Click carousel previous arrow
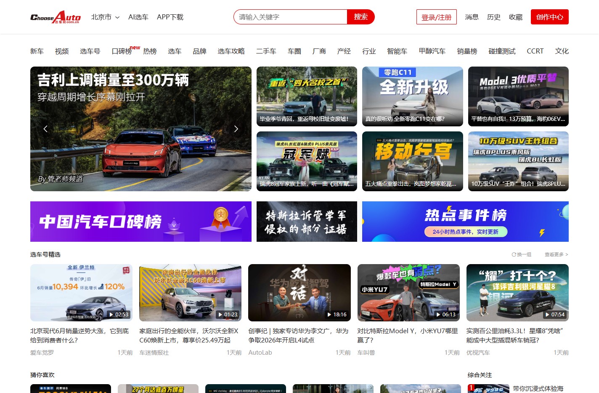Viewport: 599px width, 393px height. pos(45,129)
